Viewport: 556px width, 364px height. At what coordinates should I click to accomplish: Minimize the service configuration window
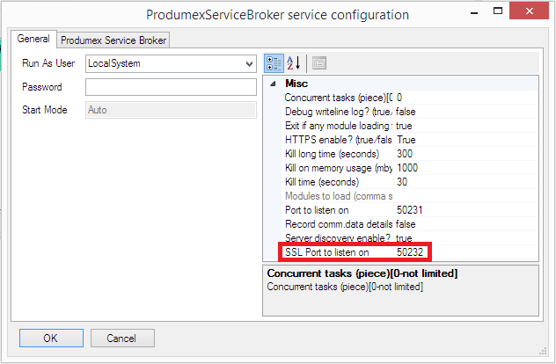[x=474, y=12]
